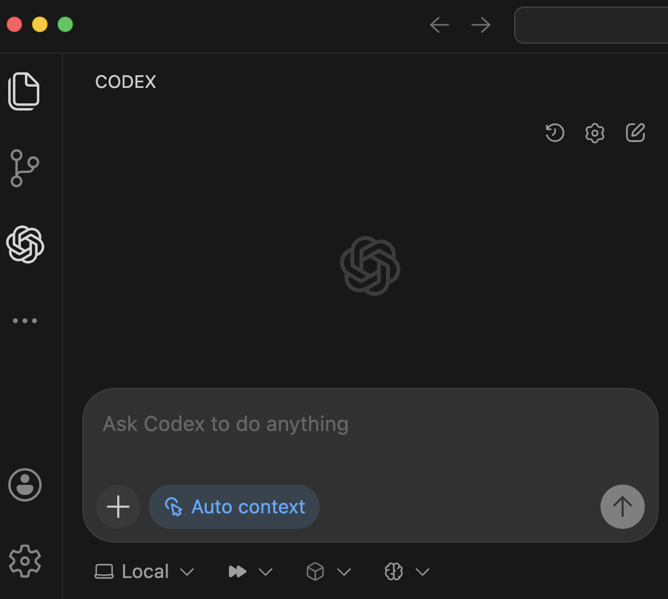Navigate back with the left arrow
Image resolution: width=668 pixels, height=599 pixels.
(440, 25)
